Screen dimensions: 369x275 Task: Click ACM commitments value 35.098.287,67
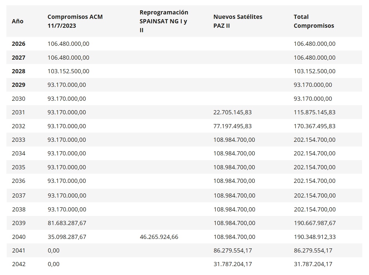click(x=67, y=237)
